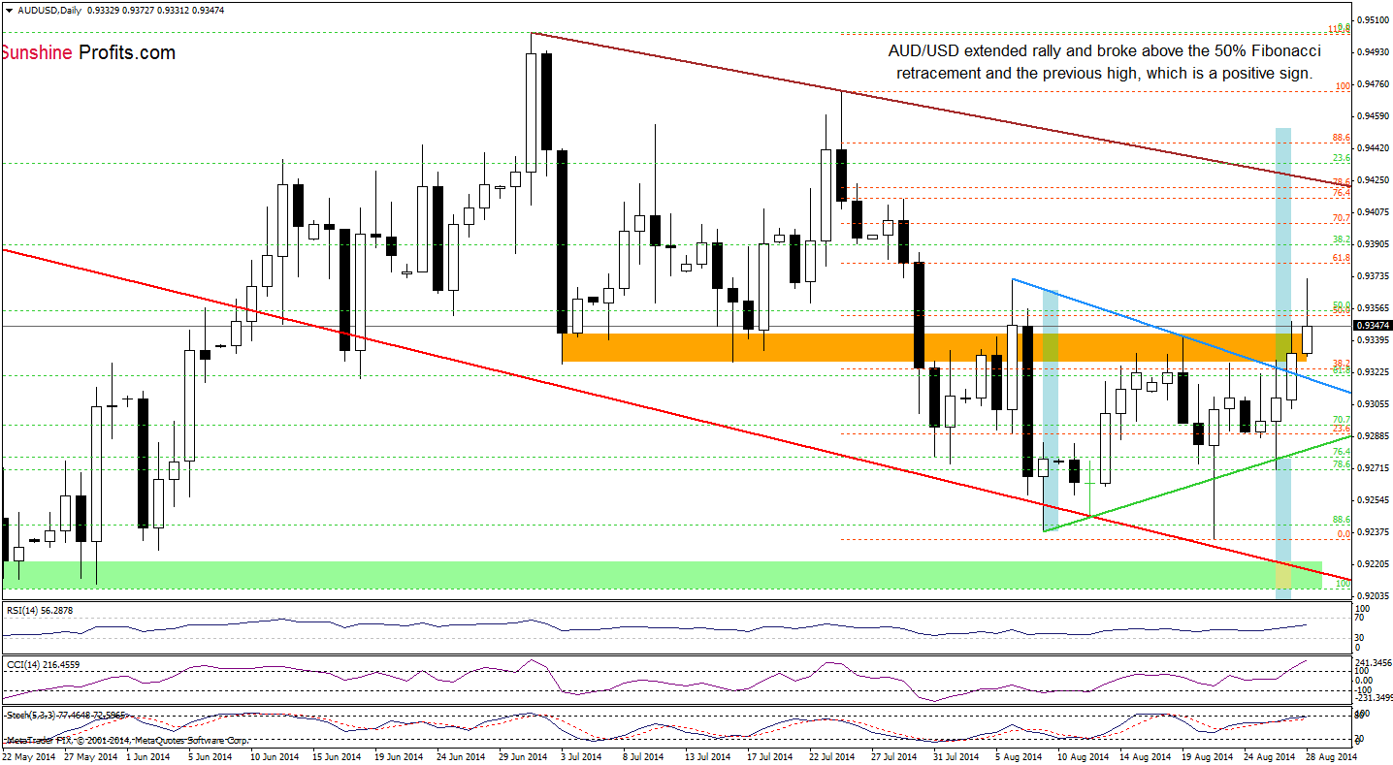Click the 10 Jun 2014 date label

[x=276, y=757]
